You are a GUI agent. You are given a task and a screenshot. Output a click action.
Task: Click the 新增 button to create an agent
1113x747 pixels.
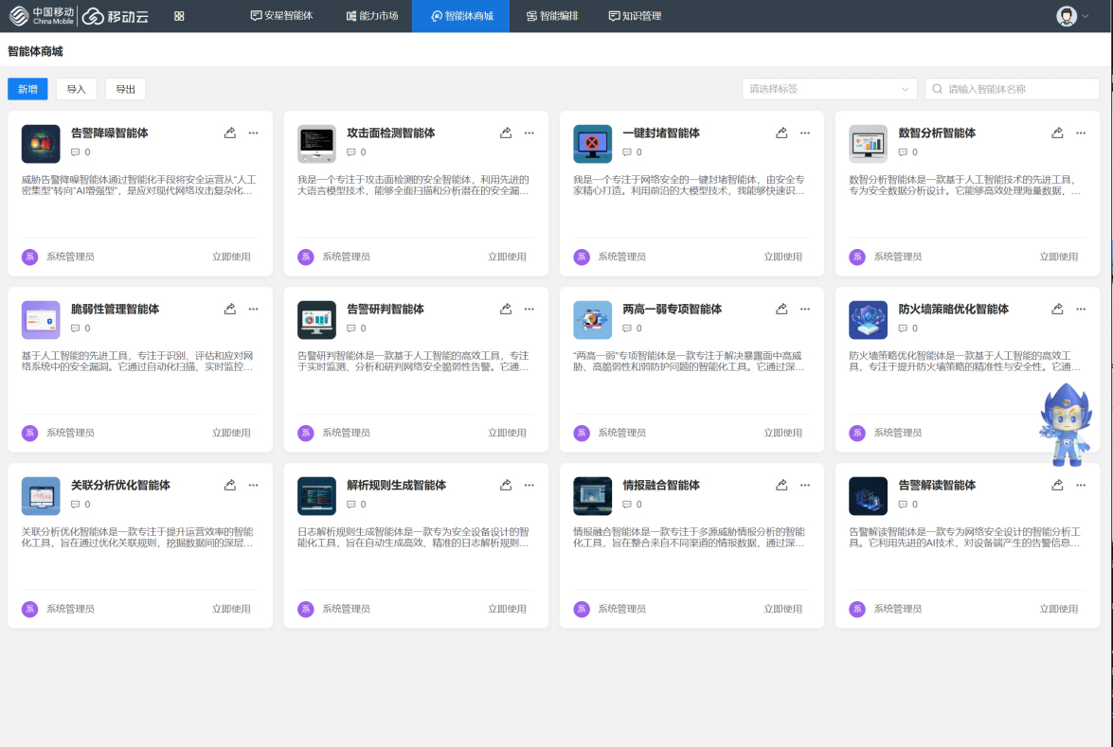tap(27, 88)
